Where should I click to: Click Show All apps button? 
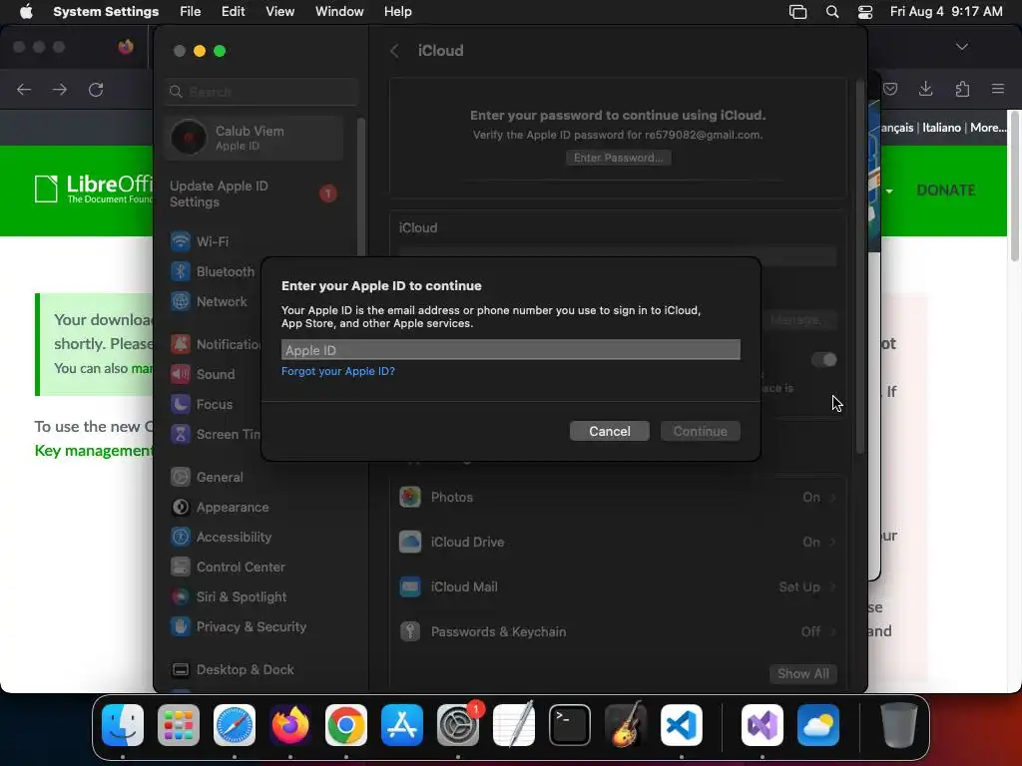(x=803, y=673)
